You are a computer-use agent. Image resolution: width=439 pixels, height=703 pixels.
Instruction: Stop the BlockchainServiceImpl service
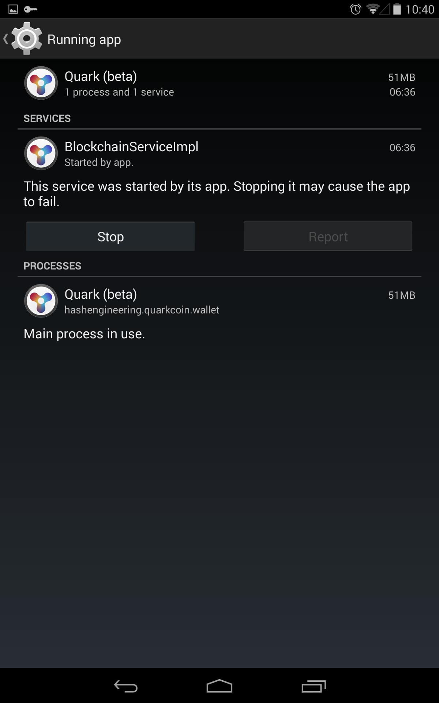pos(110,237)
